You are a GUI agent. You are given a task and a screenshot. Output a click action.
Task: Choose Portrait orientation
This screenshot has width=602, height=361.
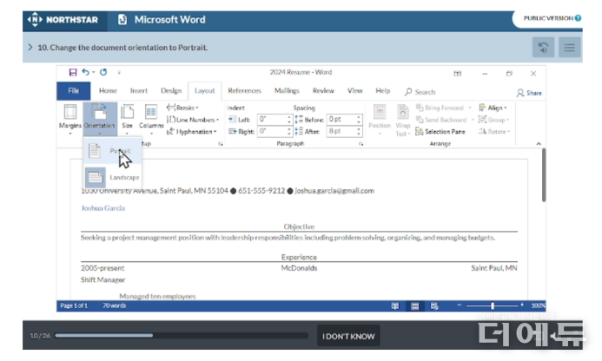pyautogui.click(x=112, y=151)
